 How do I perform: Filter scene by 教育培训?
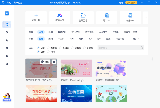[x=62, y=32]
